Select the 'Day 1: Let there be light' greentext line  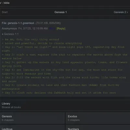coord(63,49)
